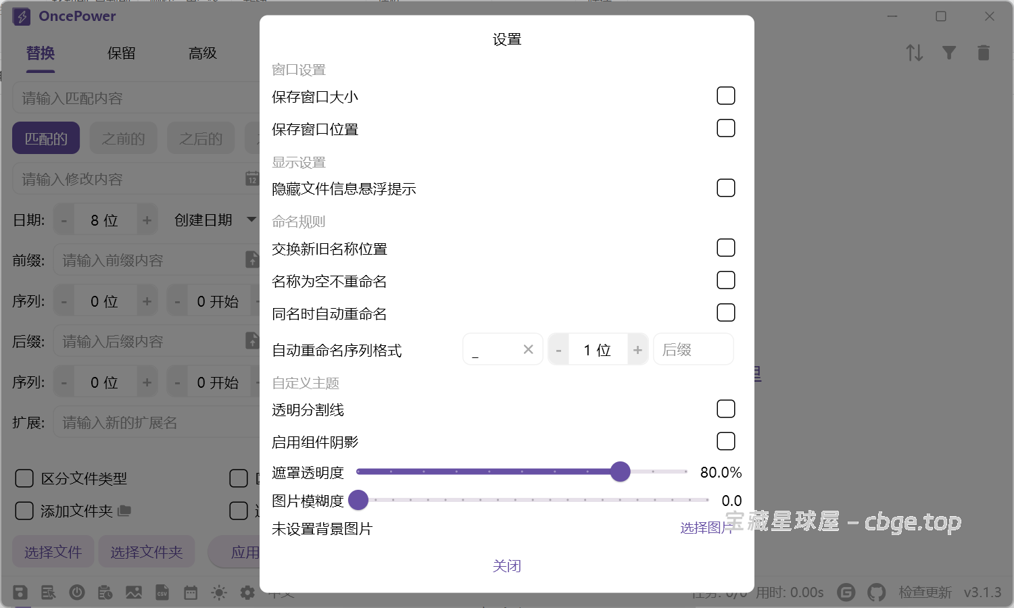Decrease start number in 序列 row under 前缀
Image resolution: width=1014 pixels, height=608 pixels.
(x=177, y=301)
